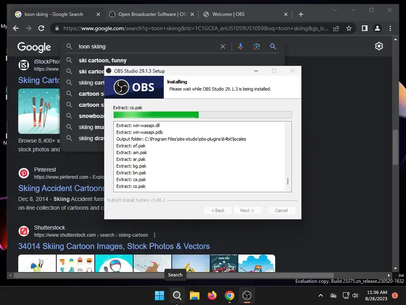Show hidden tray icons chevron

(320, 295)
